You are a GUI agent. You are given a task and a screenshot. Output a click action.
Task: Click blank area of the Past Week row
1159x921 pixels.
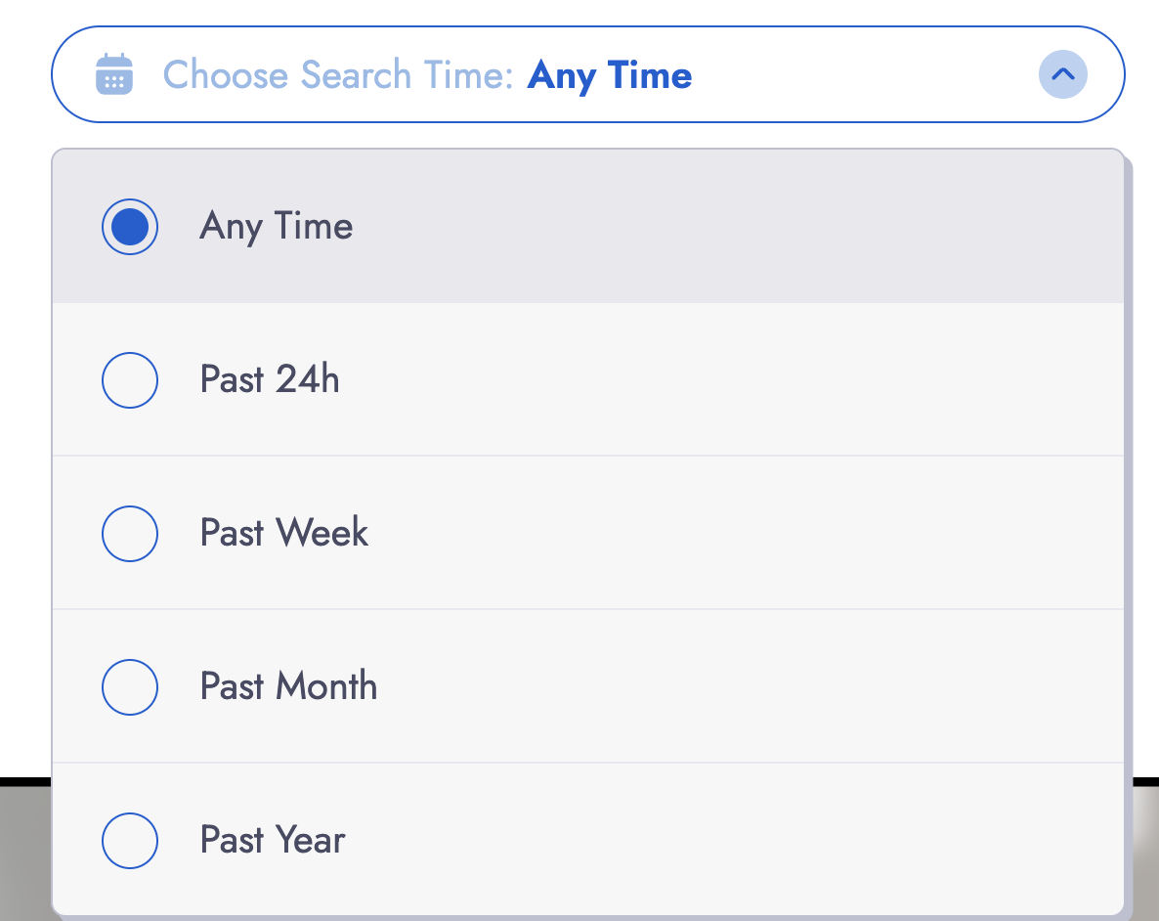click(x=739, y=534)
